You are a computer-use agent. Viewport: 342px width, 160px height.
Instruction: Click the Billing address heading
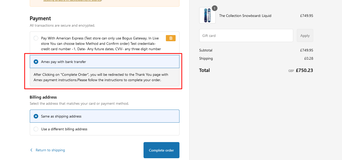coord(43,97)
